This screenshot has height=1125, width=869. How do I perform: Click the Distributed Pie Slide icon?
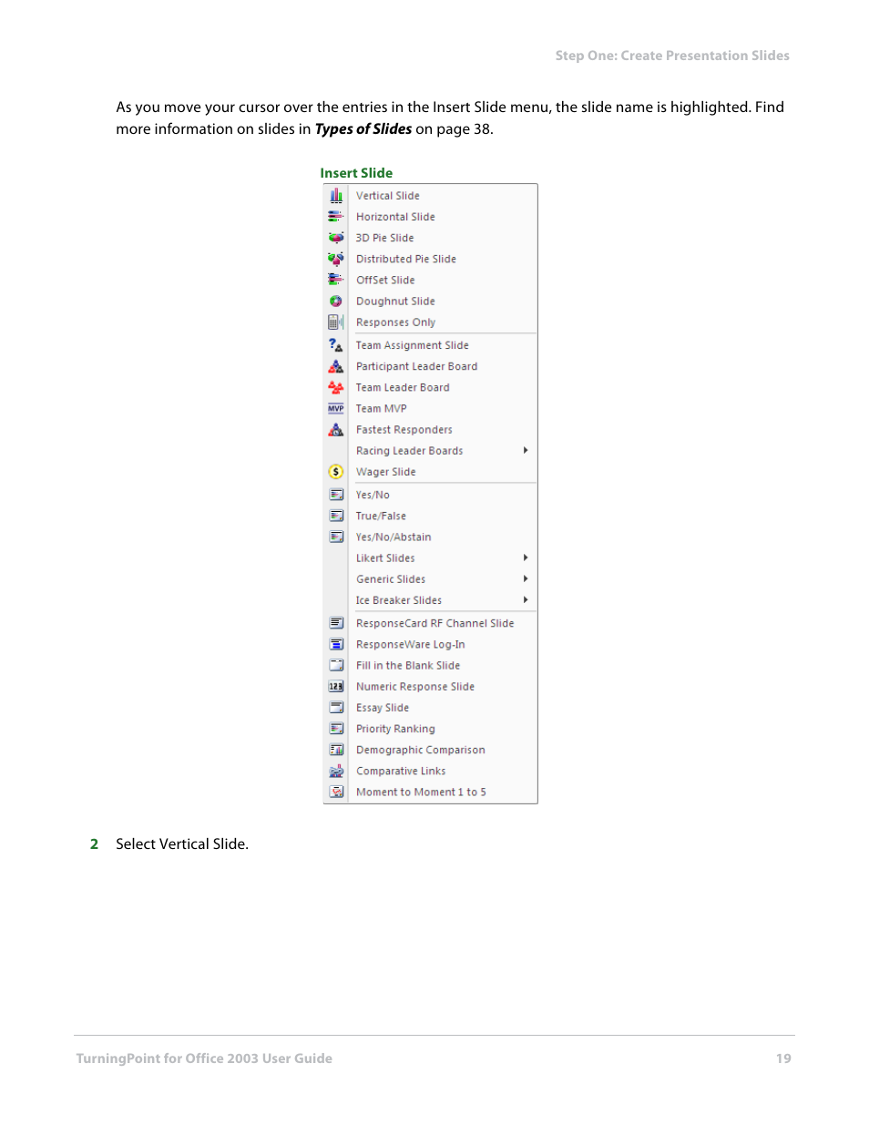[x=336, y=259]
